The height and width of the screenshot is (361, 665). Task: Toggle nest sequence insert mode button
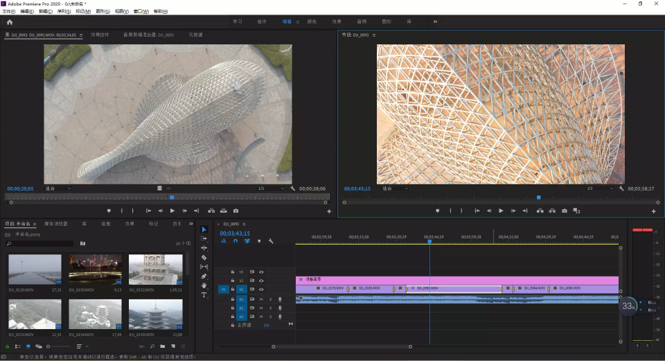tap(224, 241)
